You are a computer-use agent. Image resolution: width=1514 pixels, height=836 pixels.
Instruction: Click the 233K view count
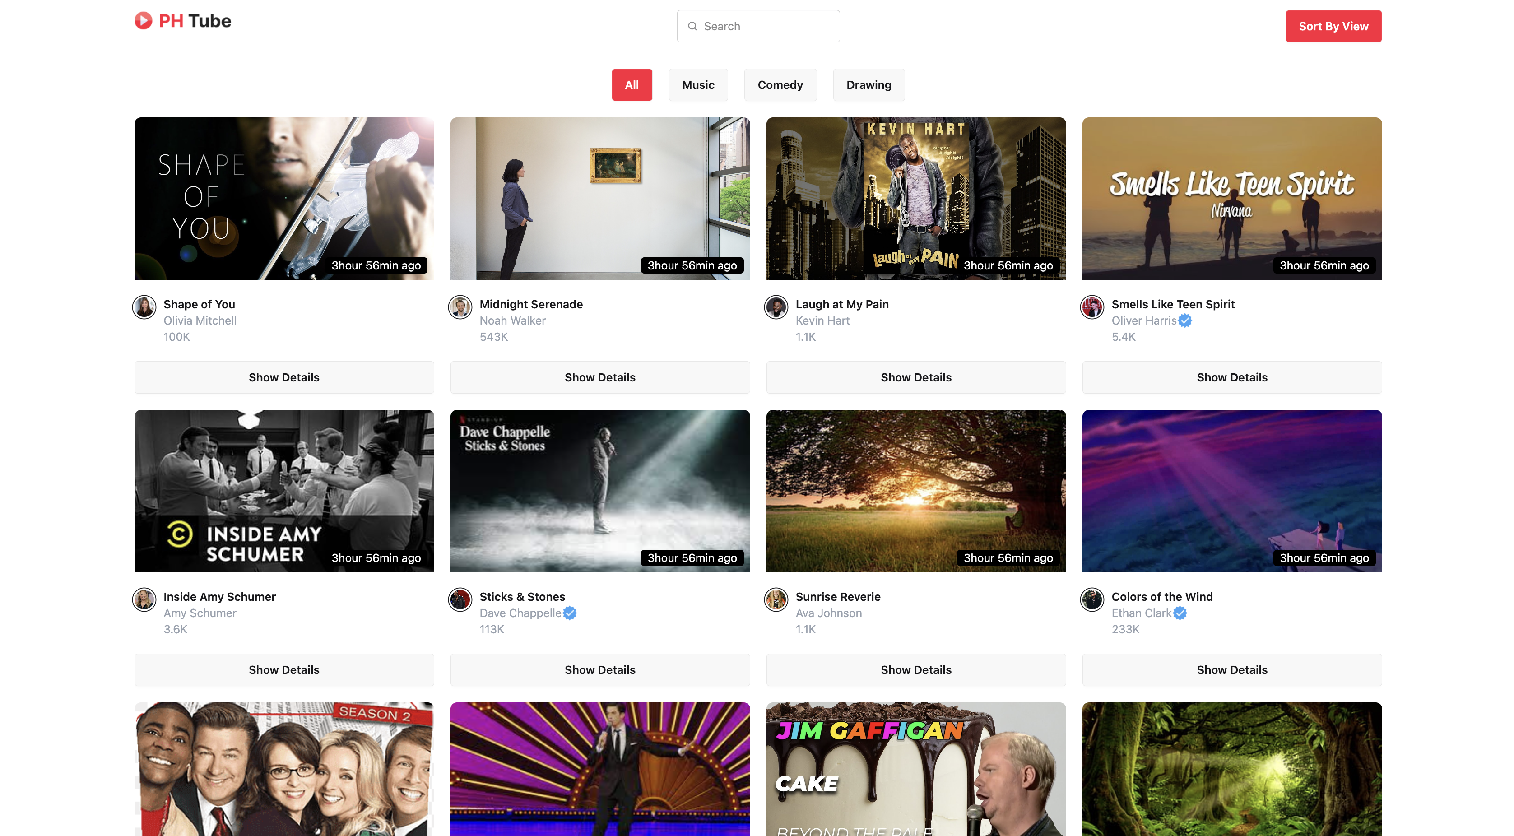(x=1125, y=630)
